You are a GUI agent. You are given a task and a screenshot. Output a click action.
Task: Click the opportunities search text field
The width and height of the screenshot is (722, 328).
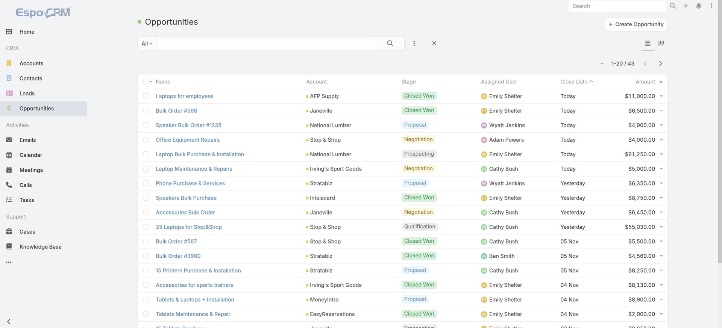pos(266,44)
